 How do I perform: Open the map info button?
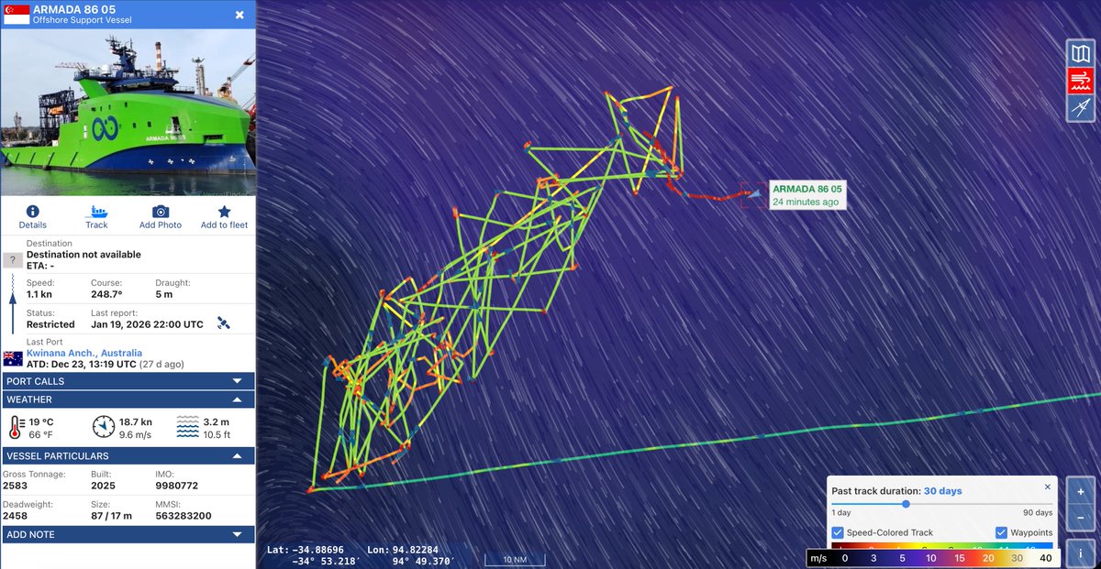point(1080,553)
